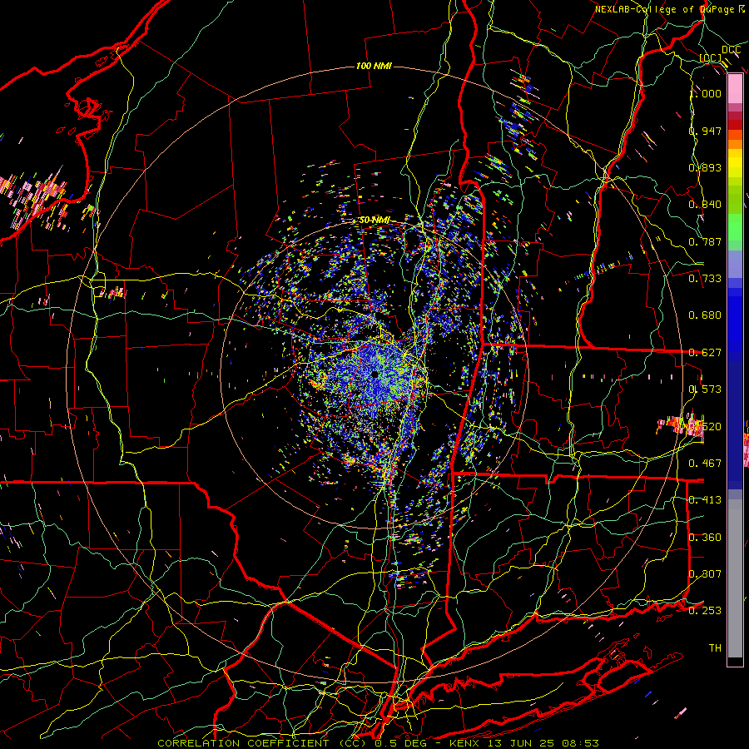Viewport: 749px width, 749px height.
Task: Select the 0.627 scale value
Action: pos(706,353)
